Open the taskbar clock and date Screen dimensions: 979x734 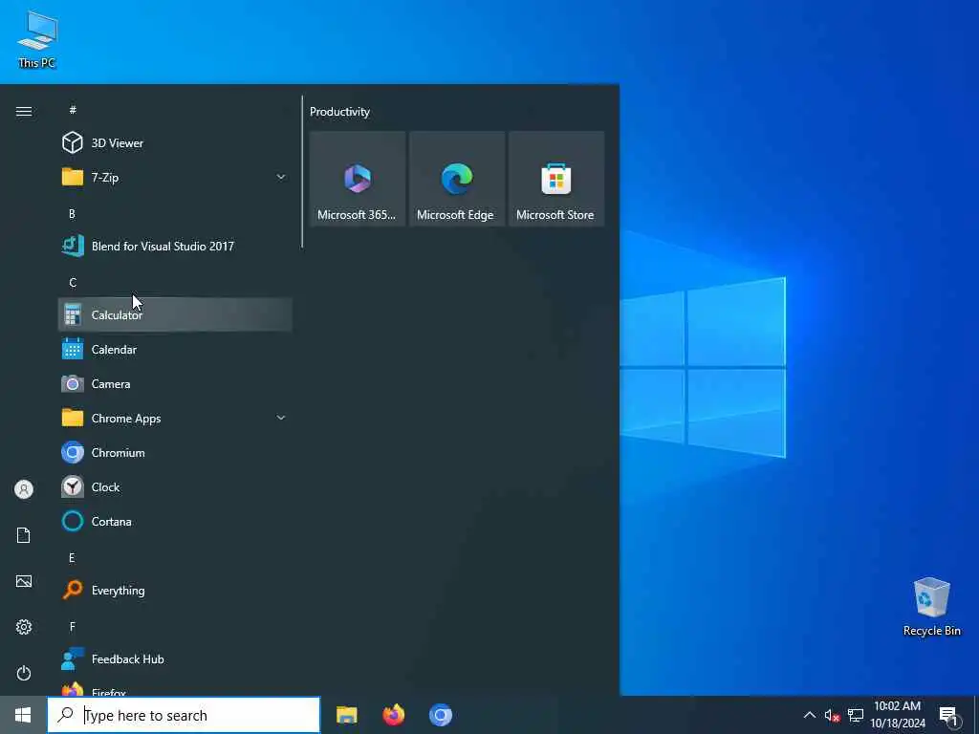[x=898, y=715]
